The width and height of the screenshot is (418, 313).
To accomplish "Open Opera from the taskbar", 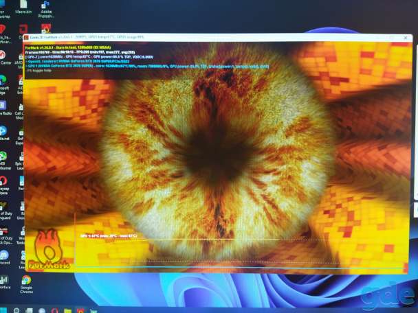I will 55,311.
